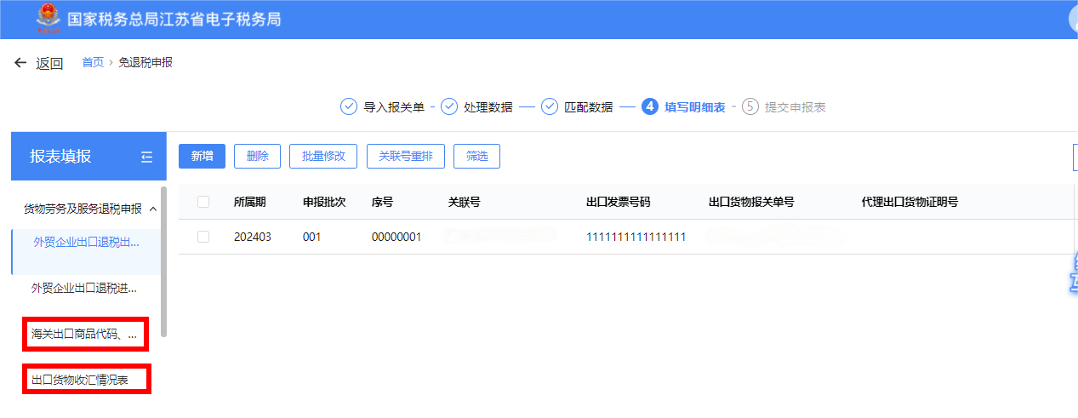This screenshot has height=418, width=1078.
Task: Click the sidebar vertical scrollbar
Action: point(163,264)
